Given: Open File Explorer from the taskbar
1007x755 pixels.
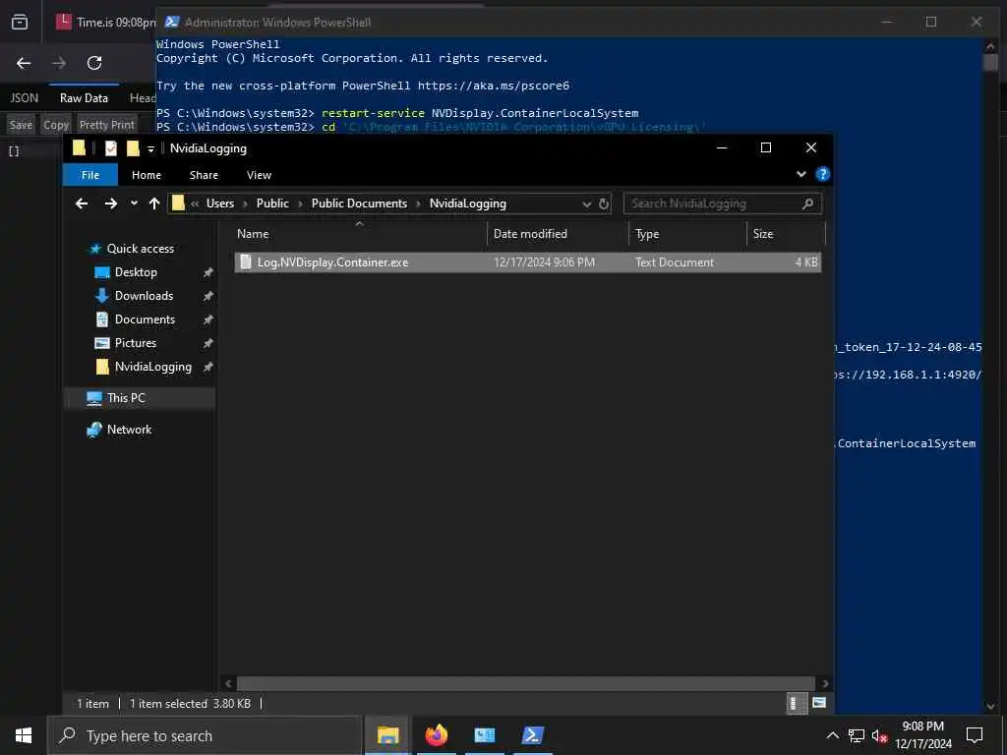Looking at the screenshot, I should [x=387, y=735].
